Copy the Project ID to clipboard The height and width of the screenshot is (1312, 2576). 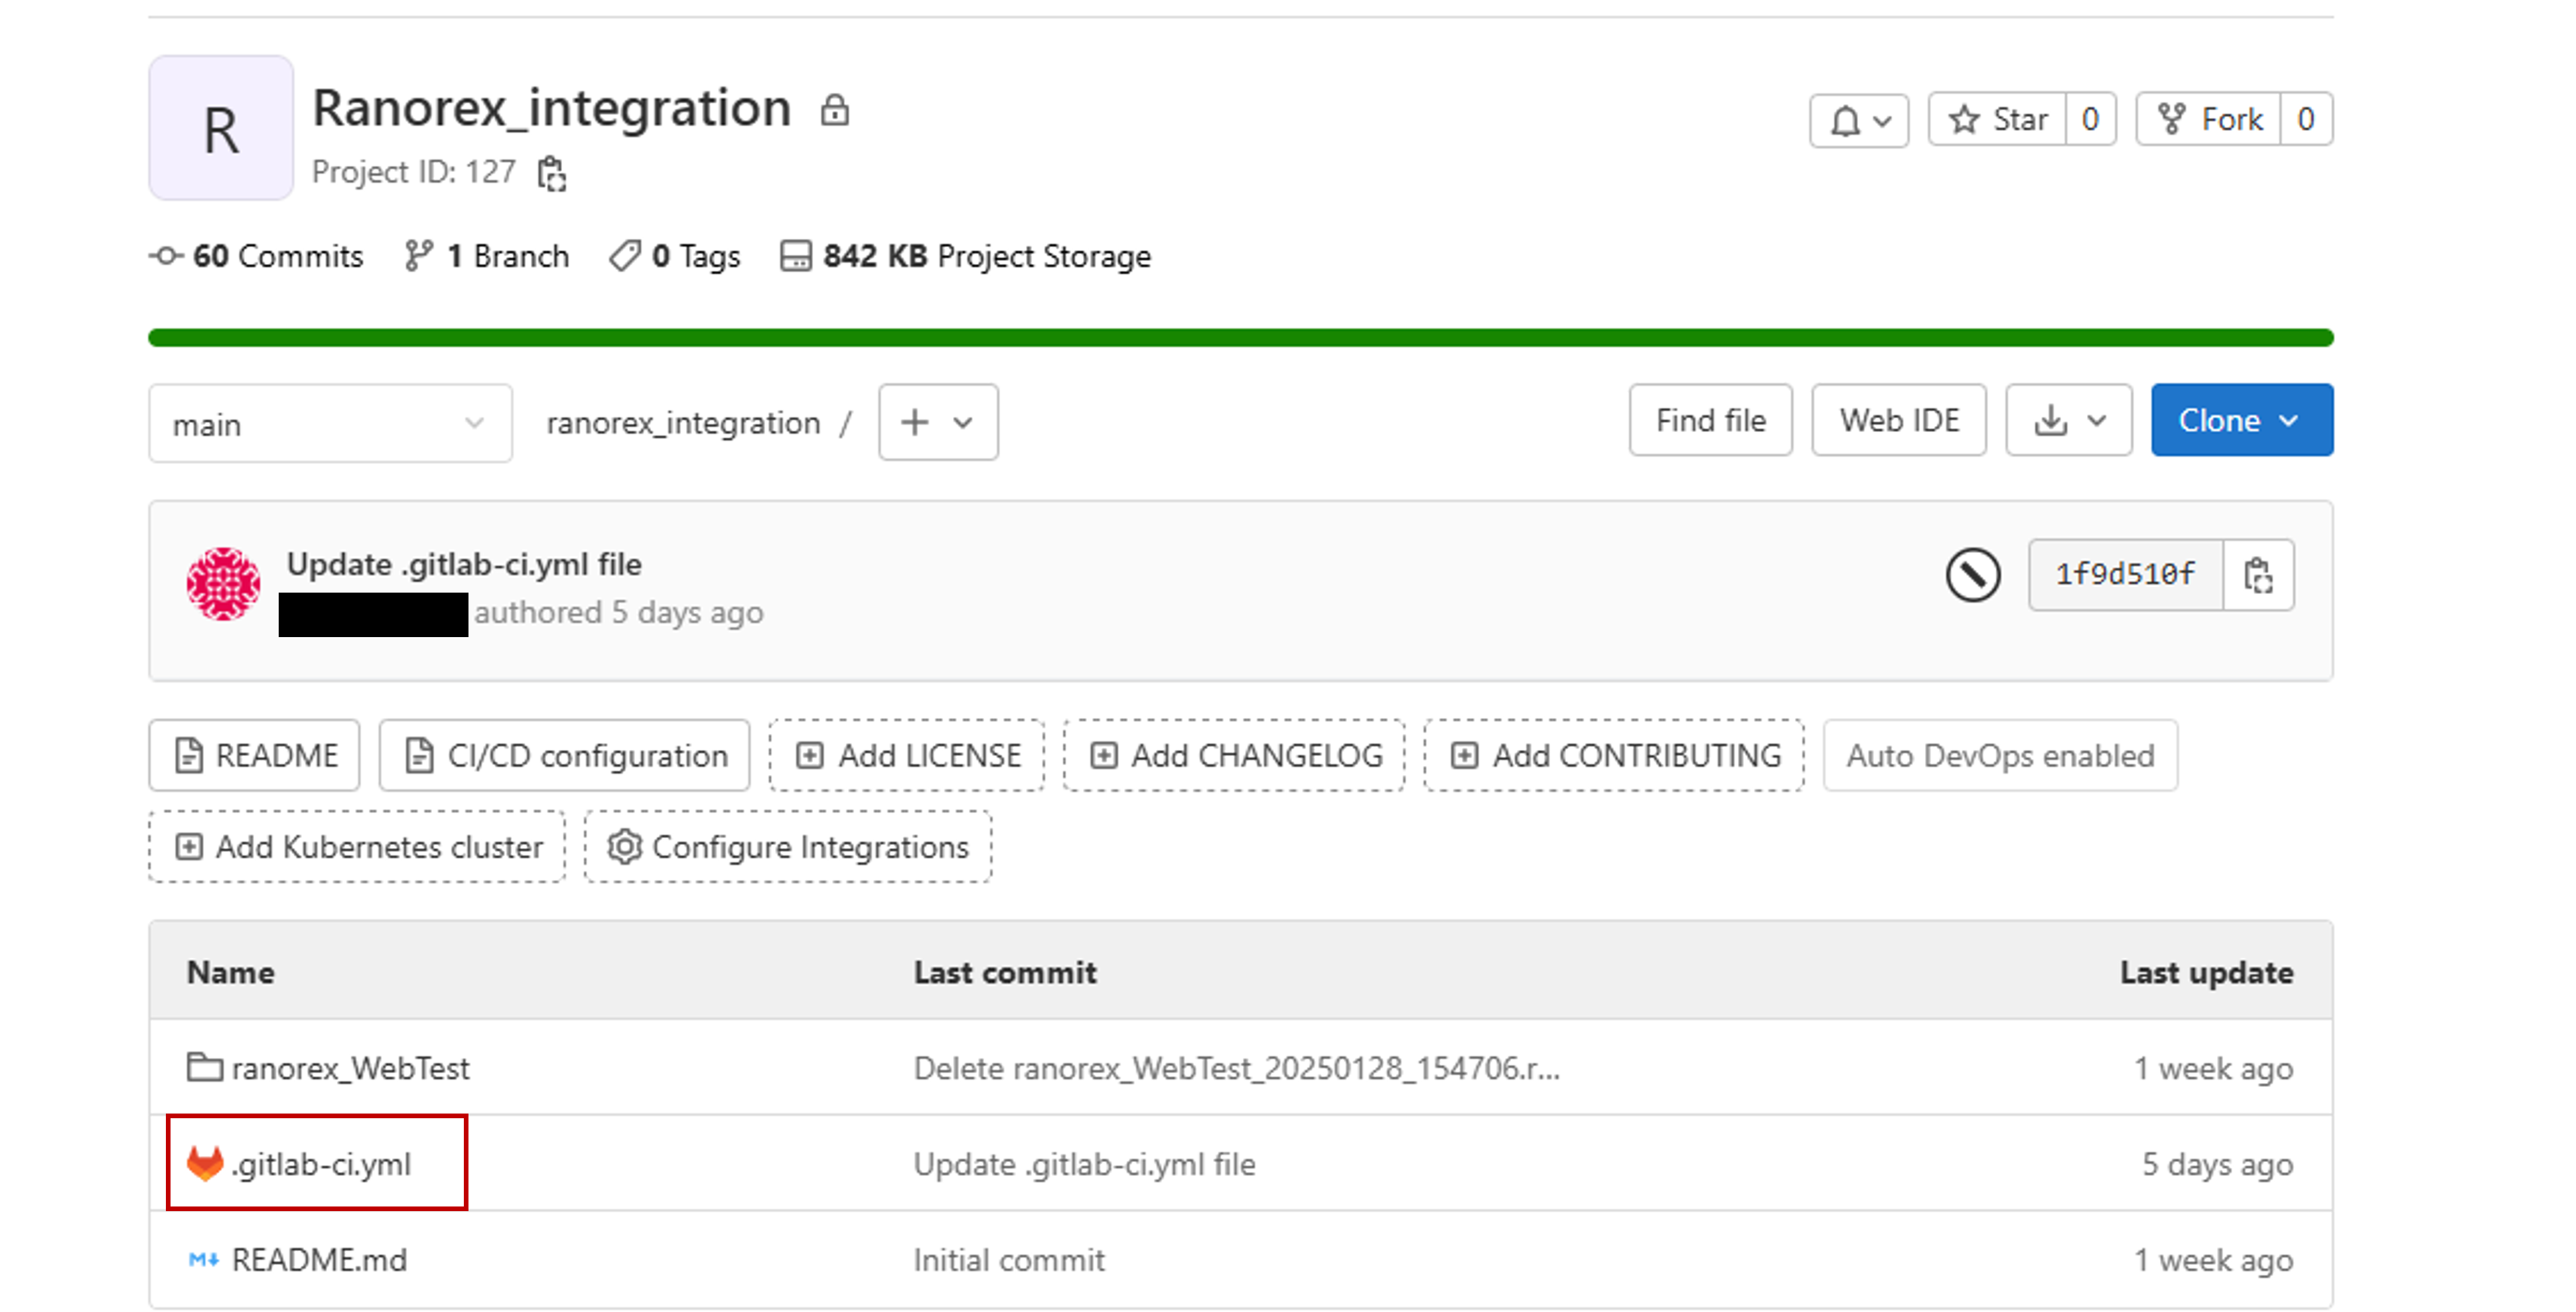(x=551, y=172)
